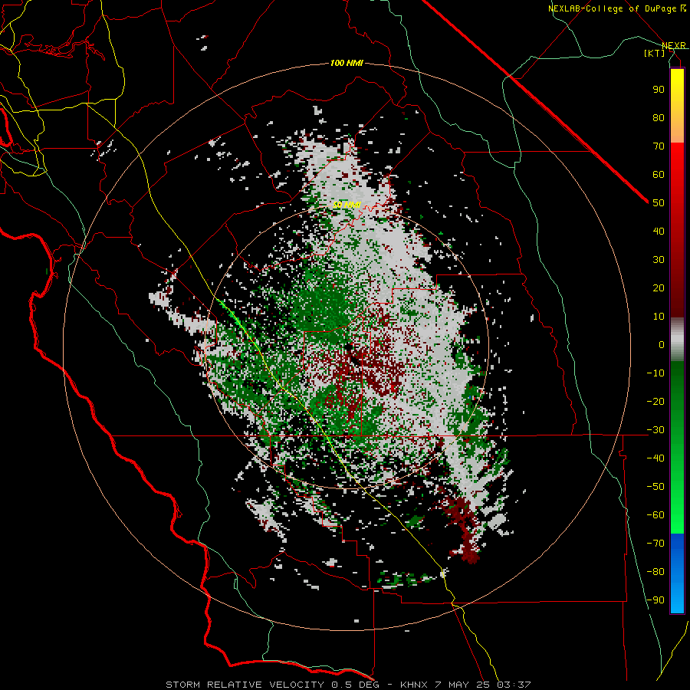690x690 pixels.
Task: Click the STORM RELATIVE VELOCITY title text
Action: 245,685
